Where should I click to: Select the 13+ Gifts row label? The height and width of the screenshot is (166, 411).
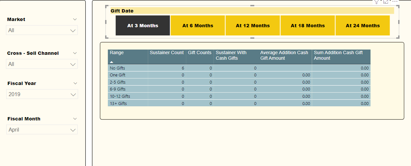pyautogui.click(x=118, y=104)
